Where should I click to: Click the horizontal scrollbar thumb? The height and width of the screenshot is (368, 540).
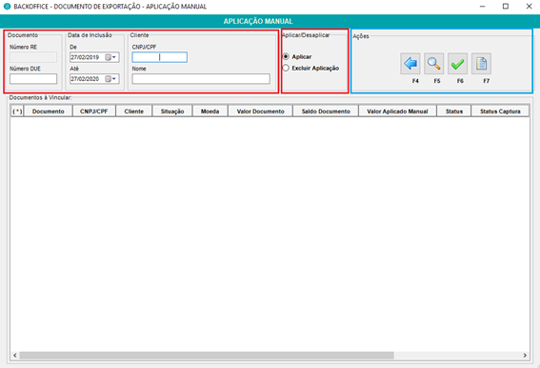207,356
